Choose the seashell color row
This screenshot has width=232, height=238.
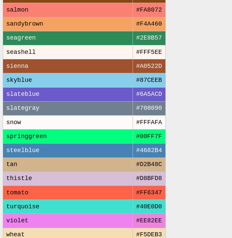point(68,52)
